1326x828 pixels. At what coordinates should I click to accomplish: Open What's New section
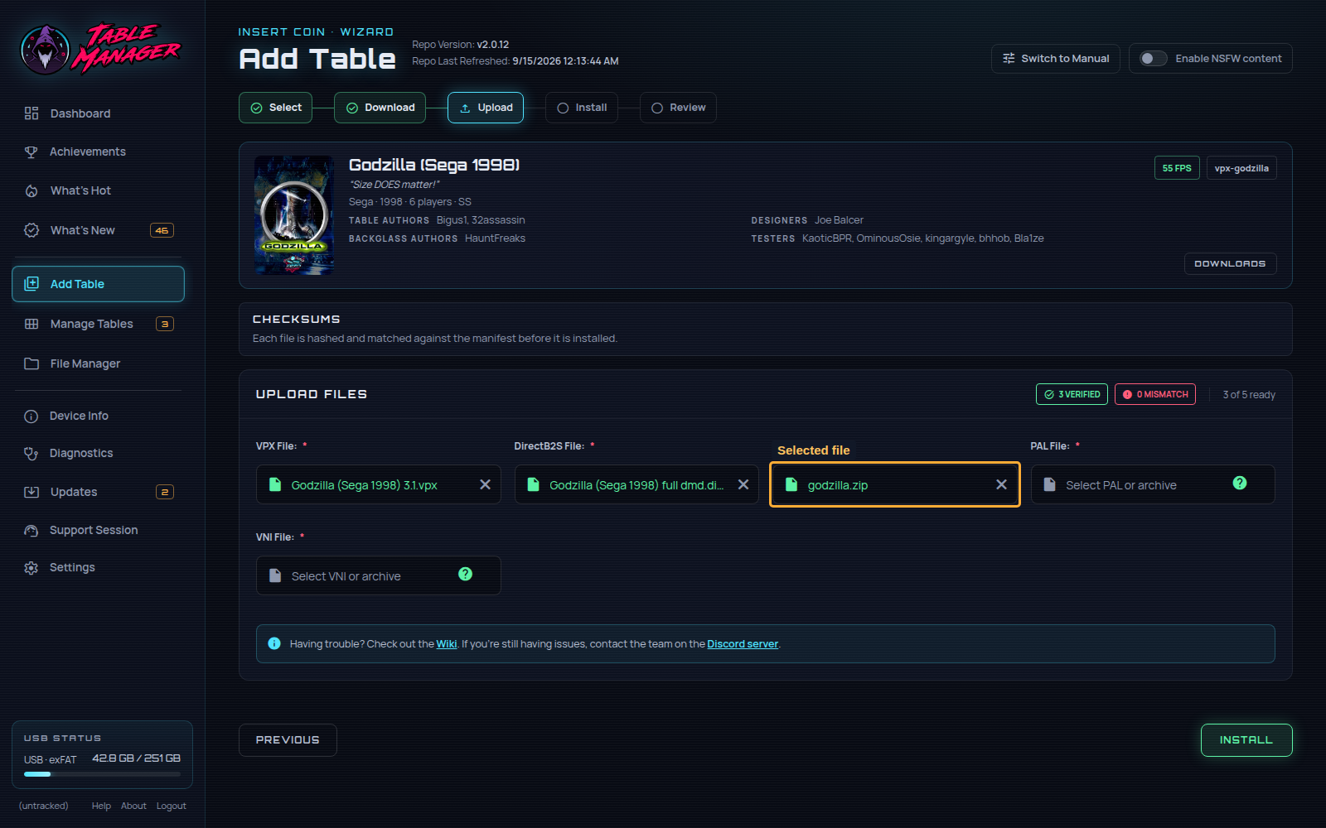98,230
